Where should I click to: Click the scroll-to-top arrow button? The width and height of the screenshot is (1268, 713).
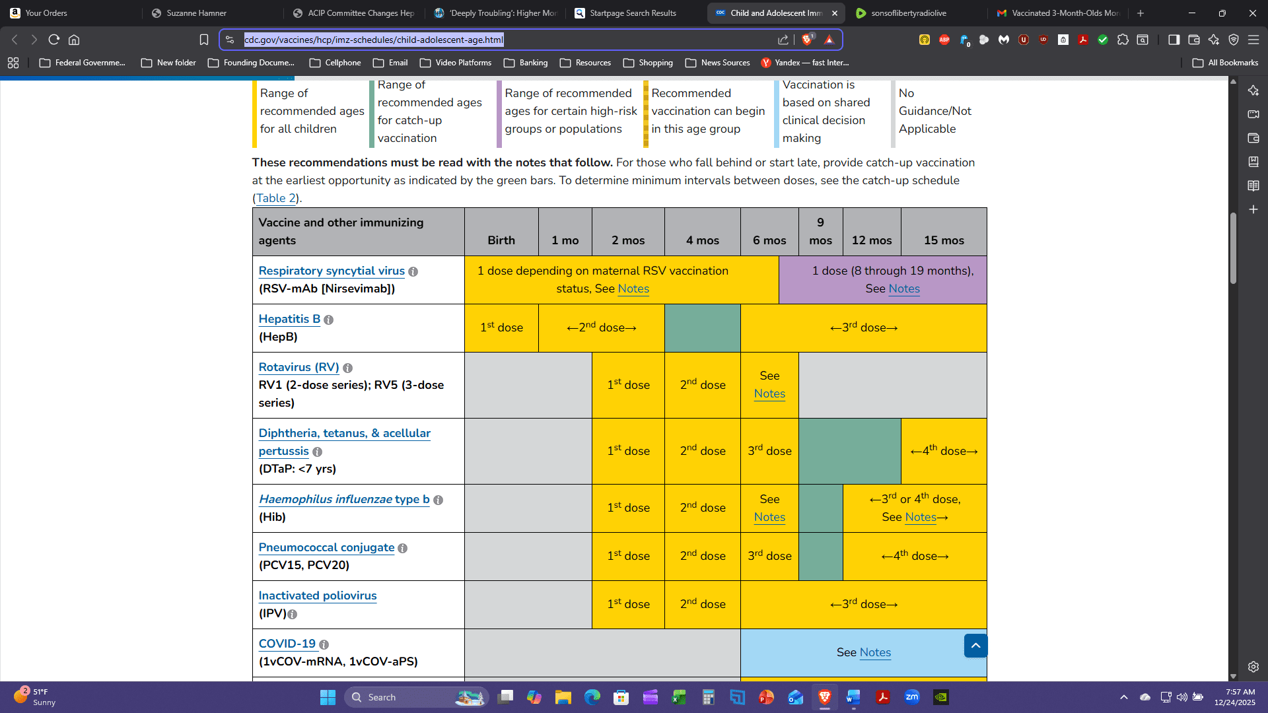point(975,646)
